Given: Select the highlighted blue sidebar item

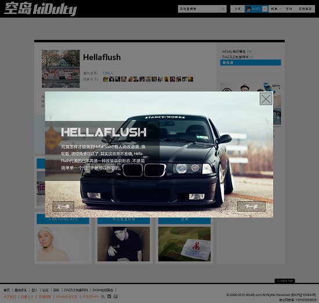Looking at the screenshot, I should pyautogui.click(x=251, y=62).
